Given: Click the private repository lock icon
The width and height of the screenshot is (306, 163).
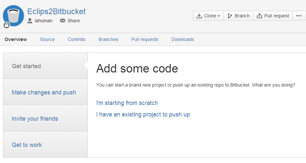Looking at the screenshot, I should pyautogui.click(x=6, y=25).
